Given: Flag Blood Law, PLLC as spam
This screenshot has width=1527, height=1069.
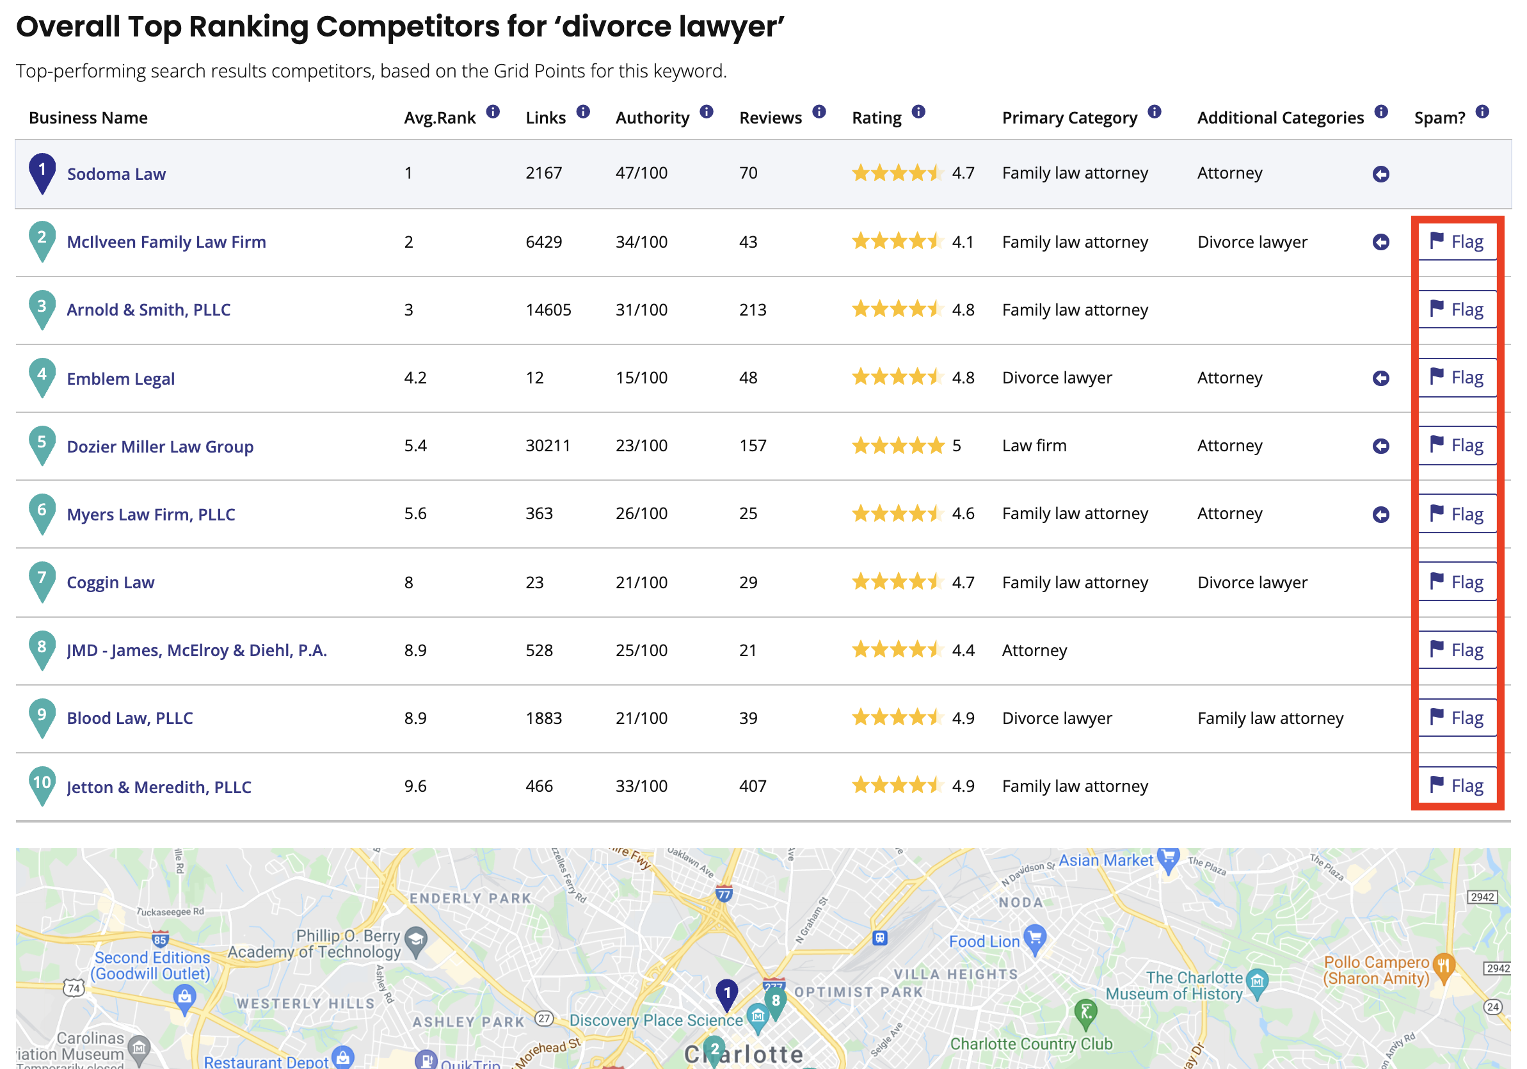Looking at the screenshot, I should click(x=1457, y=718).
